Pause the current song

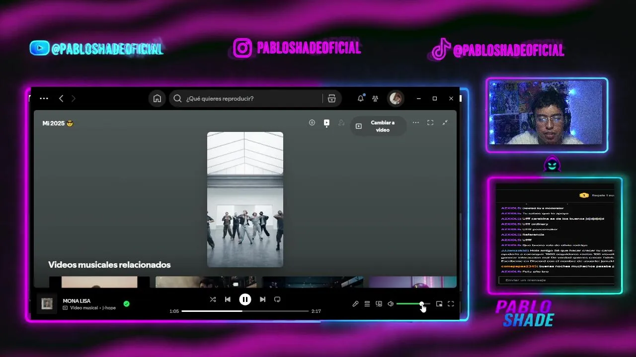(x=245, y=299)
